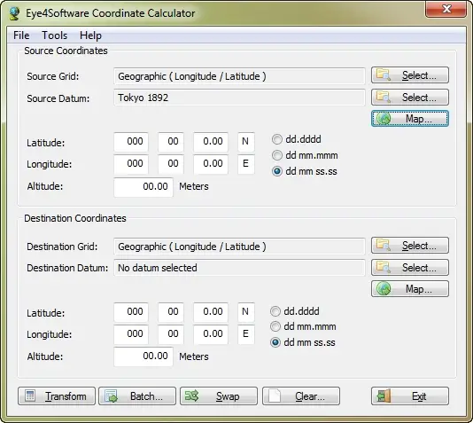The image size is (473, 423).
Task: Click Select button for Source Datum
Action: pos(410,97)
